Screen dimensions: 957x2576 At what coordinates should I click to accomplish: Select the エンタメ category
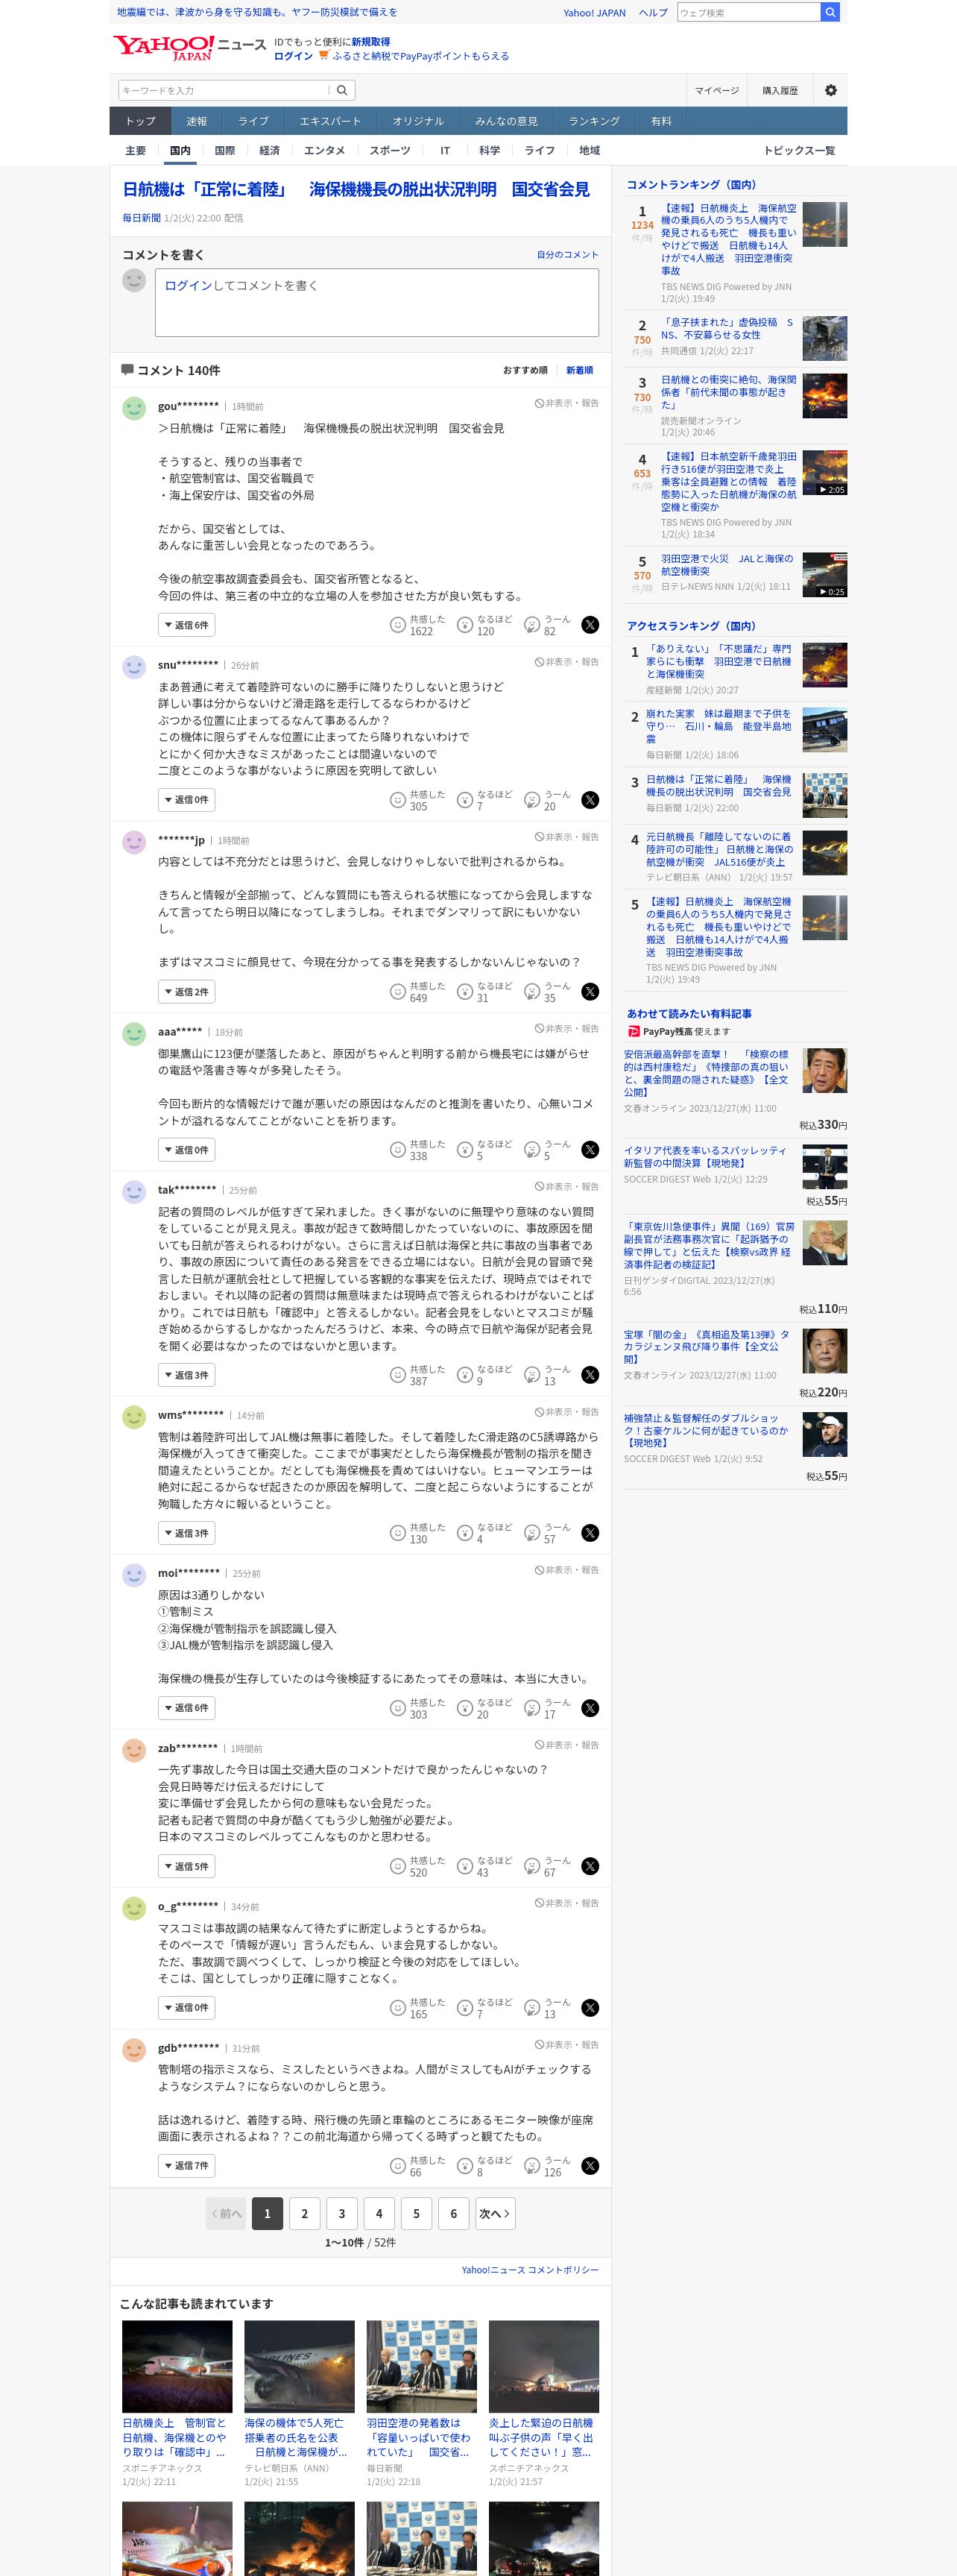point(324,150)
